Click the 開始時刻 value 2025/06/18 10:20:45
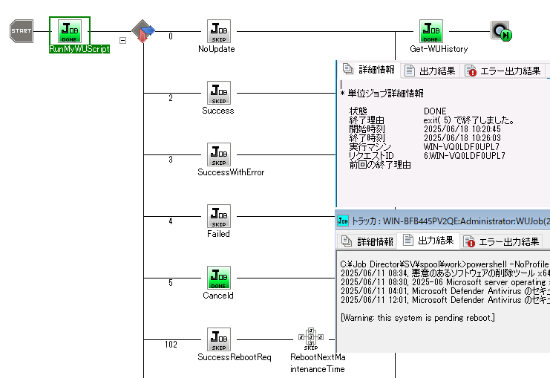Viewport: 550px width, 378px height. click(462, 129)
